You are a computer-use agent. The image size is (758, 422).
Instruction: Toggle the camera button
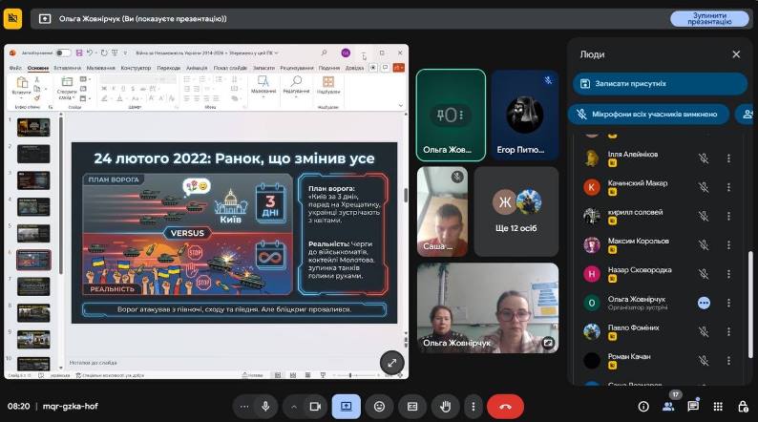point(315,407)
